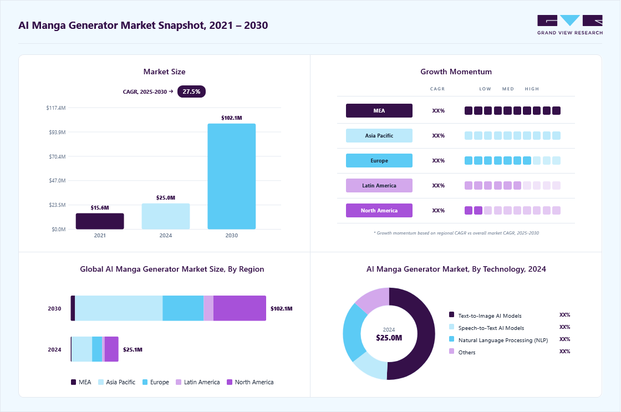Click the Market Size panel title
This screenshot has height=412, width=621.
(164, 72)
